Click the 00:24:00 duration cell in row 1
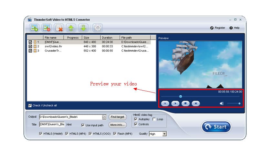This screenshot has height=156, width=270. click(x=107, y=42)
